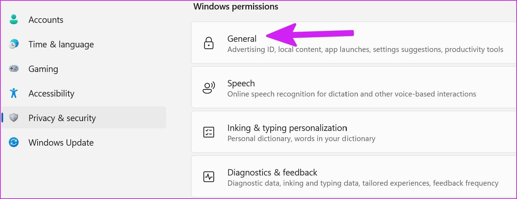Open Inking & typing personalization
The width and height of the screenshot is (517, 199).
[x=354, y=132]
